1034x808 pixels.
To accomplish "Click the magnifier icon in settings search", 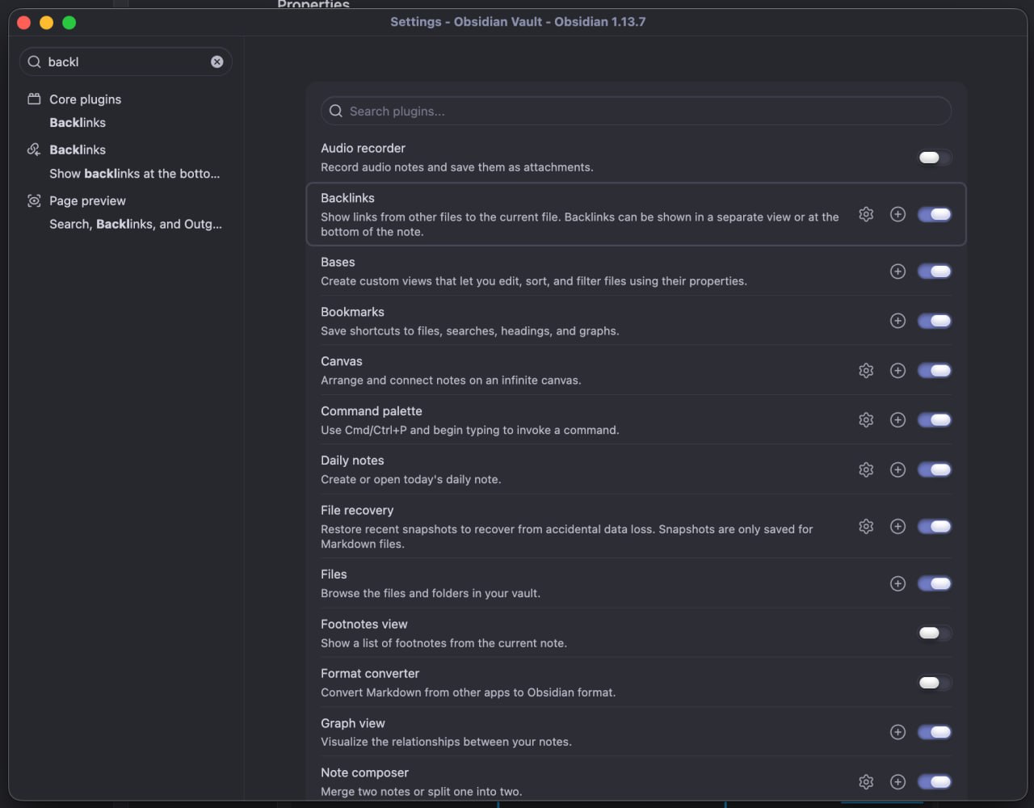I will 34,61.
